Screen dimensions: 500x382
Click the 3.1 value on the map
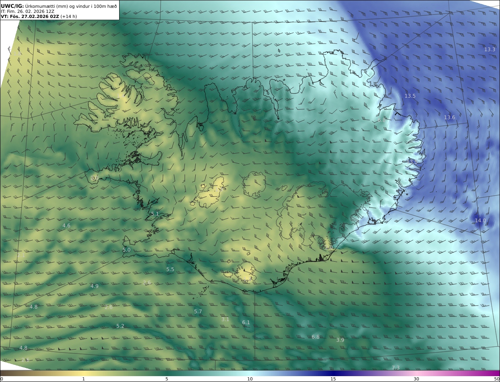[225, 319]
